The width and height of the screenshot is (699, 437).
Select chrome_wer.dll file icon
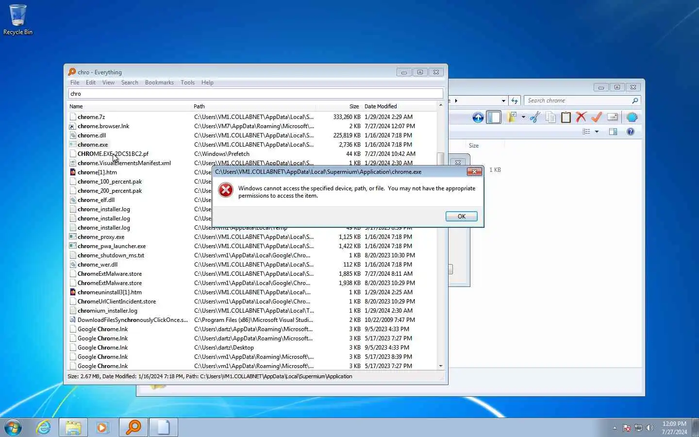click(x=73, y=265)
